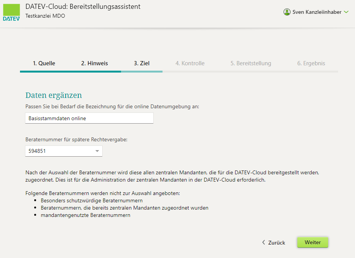Click the Sven Kanzleiinhaber user name
355x258 pixels.
click(317, 12)
